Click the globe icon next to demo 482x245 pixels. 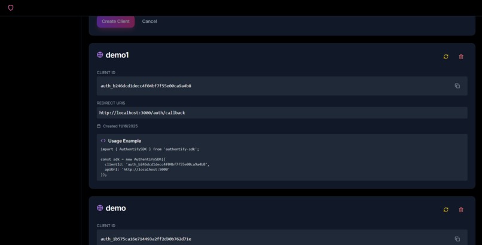100,208
